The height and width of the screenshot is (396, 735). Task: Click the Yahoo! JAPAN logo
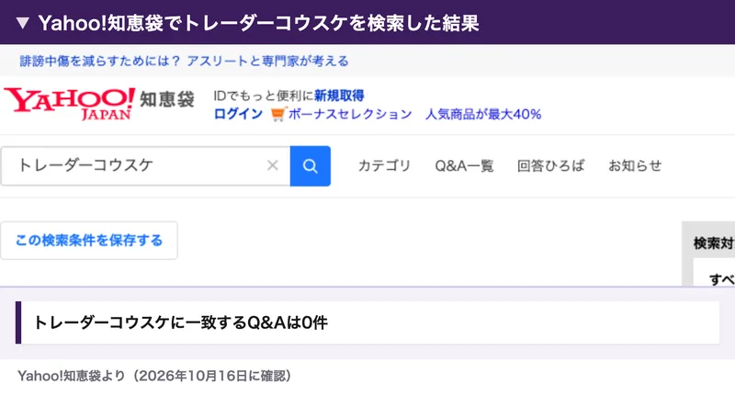click(x=70, y=104)
